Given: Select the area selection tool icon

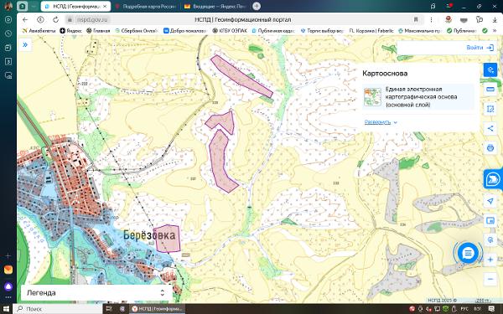Looking at the screenshot, I should click(490, 109).
